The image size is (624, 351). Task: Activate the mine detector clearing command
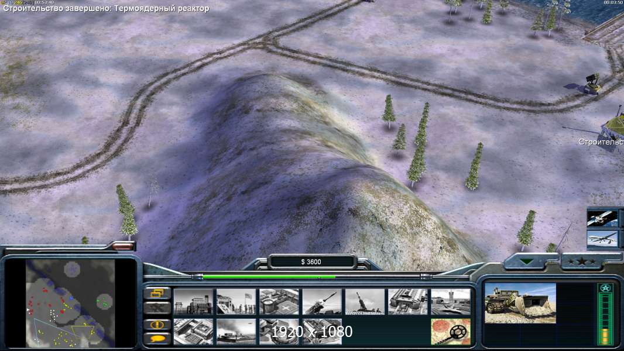[x=451, y=331]
